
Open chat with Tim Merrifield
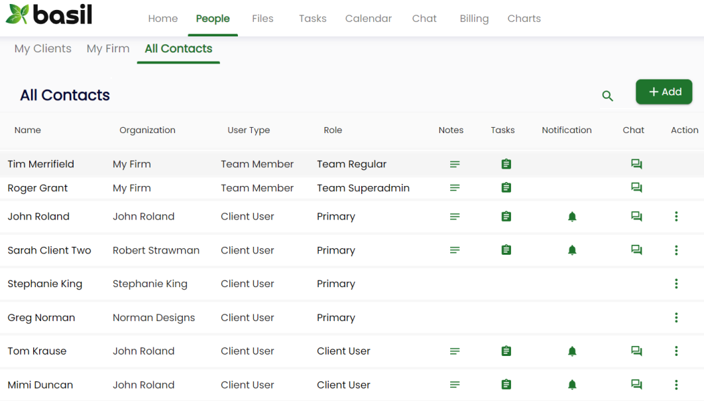(636, 164)
